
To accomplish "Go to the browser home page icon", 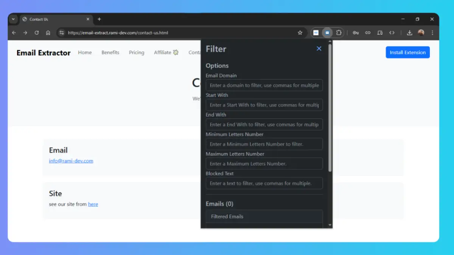I will (48, 33).
